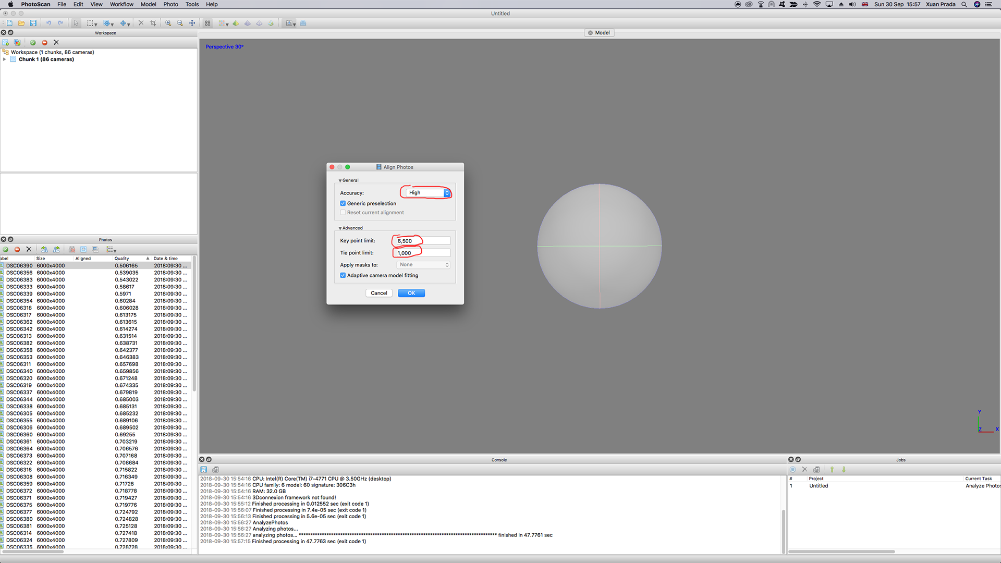Viewport: 1001px width, 563px height.
Task: Select the Navigation arrow tool
Action: click(76, 23)
